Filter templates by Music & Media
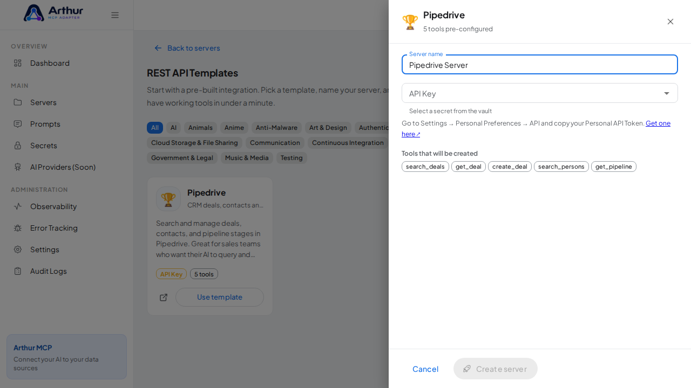Screen dimensions: 691x388 pyautogui.click(x=247, y=158)
